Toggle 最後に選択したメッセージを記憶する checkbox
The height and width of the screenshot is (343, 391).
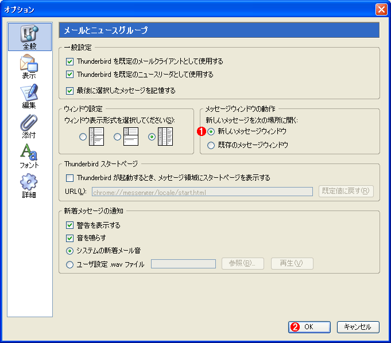coord(70,91)
